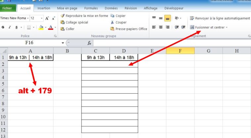Screen dimensions: 251x138
Task: Open the Fichier menu button
Action: pyautogui.click(x=7, y=8)
